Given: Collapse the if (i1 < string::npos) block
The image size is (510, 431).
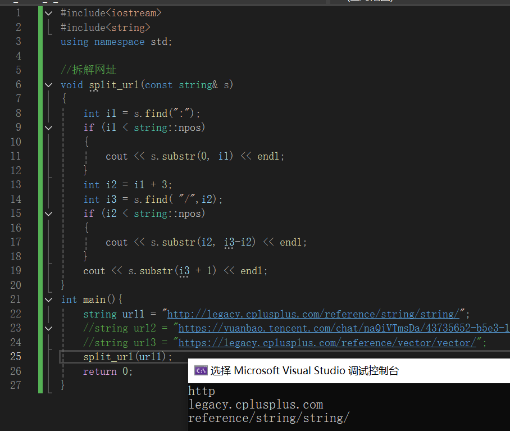Looking at the screenshot, I should 48,128.
